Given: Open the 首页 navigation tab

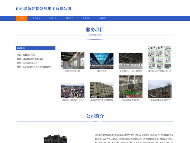Looking at the screenshot, I should click(x=22, y=18).
